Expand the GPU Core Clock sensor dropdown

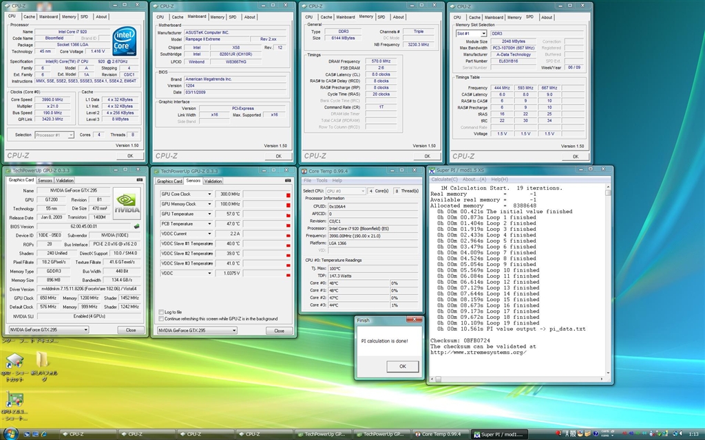[210, 195]
